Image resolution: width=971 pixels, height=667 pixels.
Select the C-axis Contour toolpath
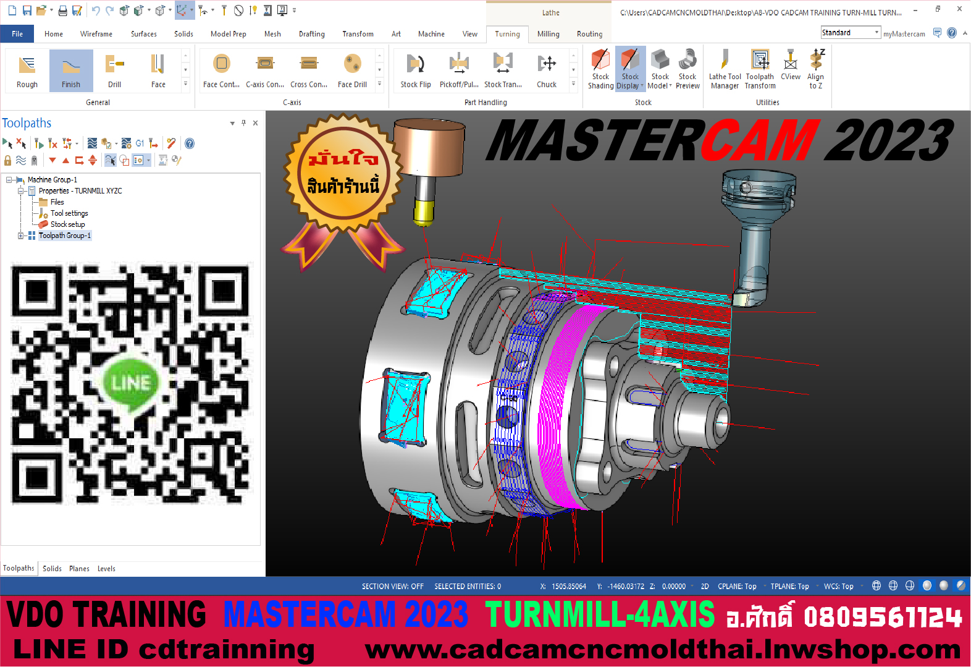tap(265, 71)
